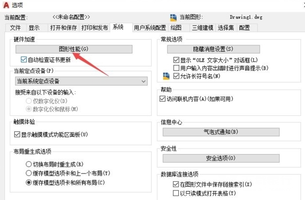Toggle 访问联机内容(A) checkbox
The image size is (305, 200).
(x=162, y=99)
